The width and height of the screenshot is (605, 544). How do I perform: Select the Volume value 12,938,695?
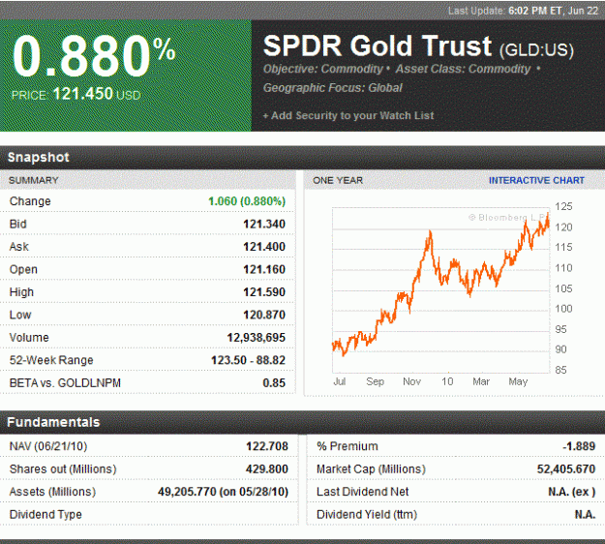[257, 338]
